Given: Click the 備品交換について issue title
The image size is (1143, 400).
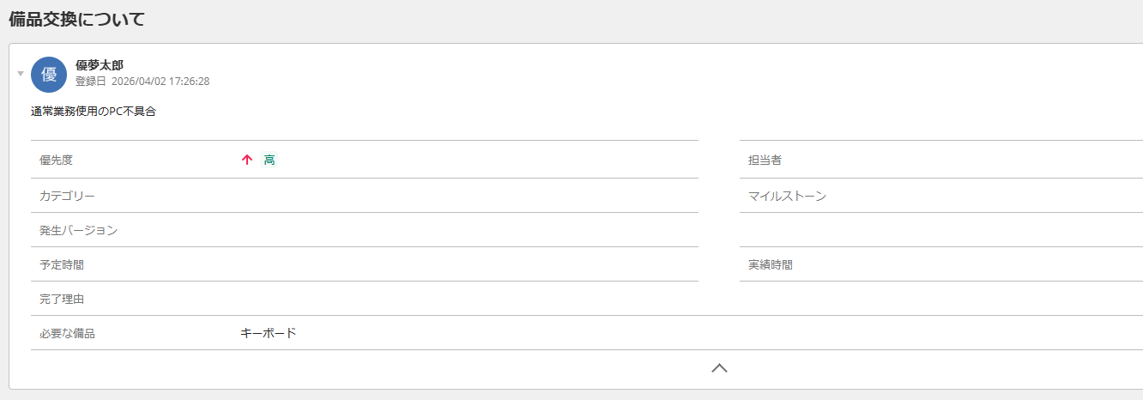Looking at the screenshot, I should click(x=76, y=19).
